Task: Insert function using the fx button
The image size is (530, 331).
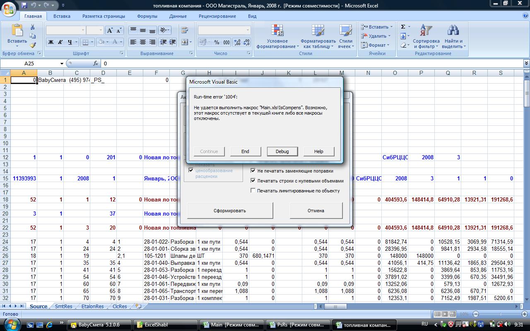Action: pyautogui.click(x=96, y=63)
